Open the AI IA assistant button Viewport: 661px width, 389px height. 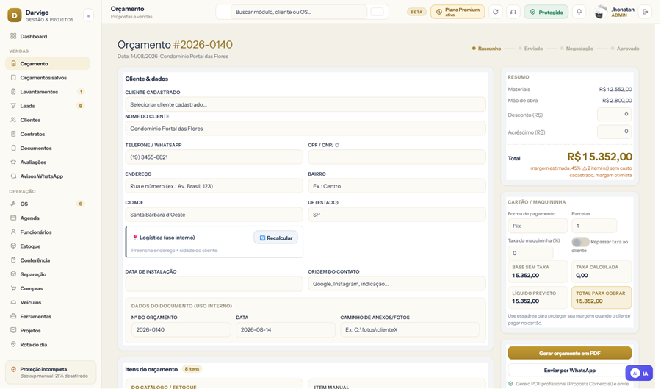pyautogui.click(x=639, y=373)
